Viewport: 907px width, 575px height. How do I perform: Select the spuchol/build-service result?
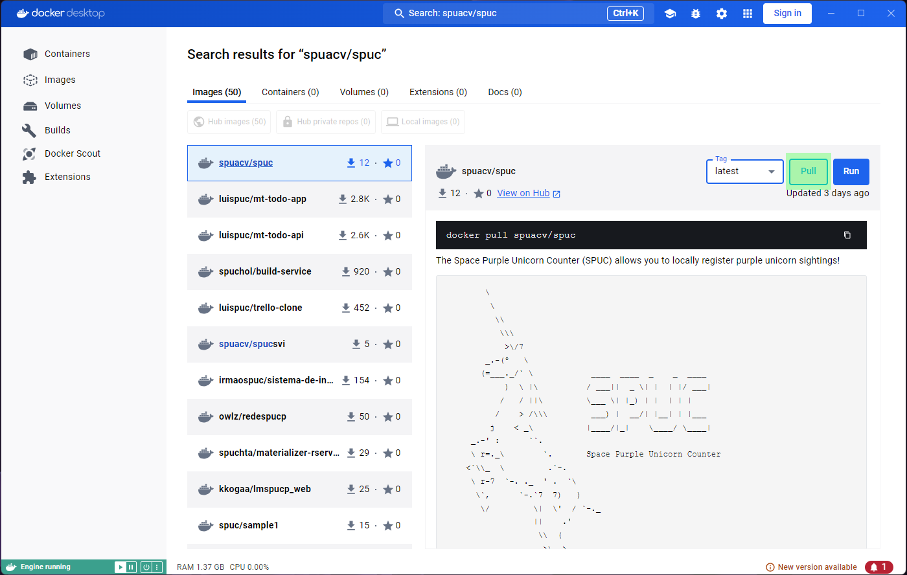pyautogui.click(x=299, y=272)
